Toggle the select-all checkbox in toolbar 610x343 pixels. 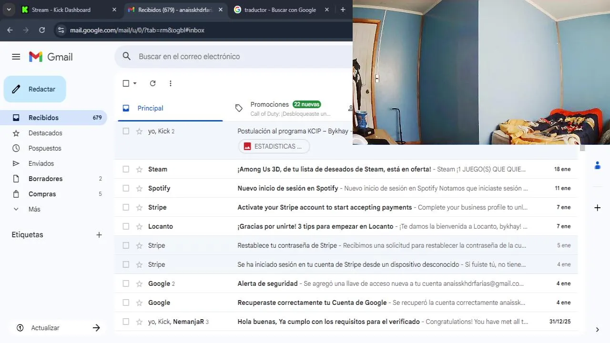click(126, 83)
